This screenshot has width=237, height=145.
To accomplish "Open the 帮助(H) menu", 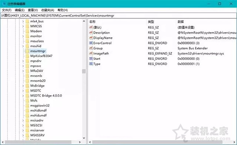I will click(x=63, y=10).
